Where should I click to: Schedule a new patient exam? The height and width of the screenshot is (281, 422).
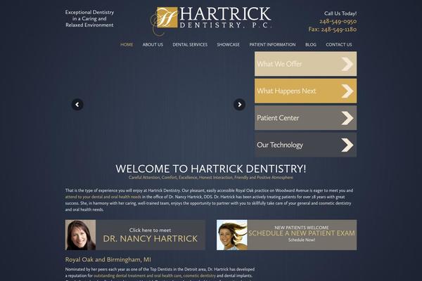(302, 233)
